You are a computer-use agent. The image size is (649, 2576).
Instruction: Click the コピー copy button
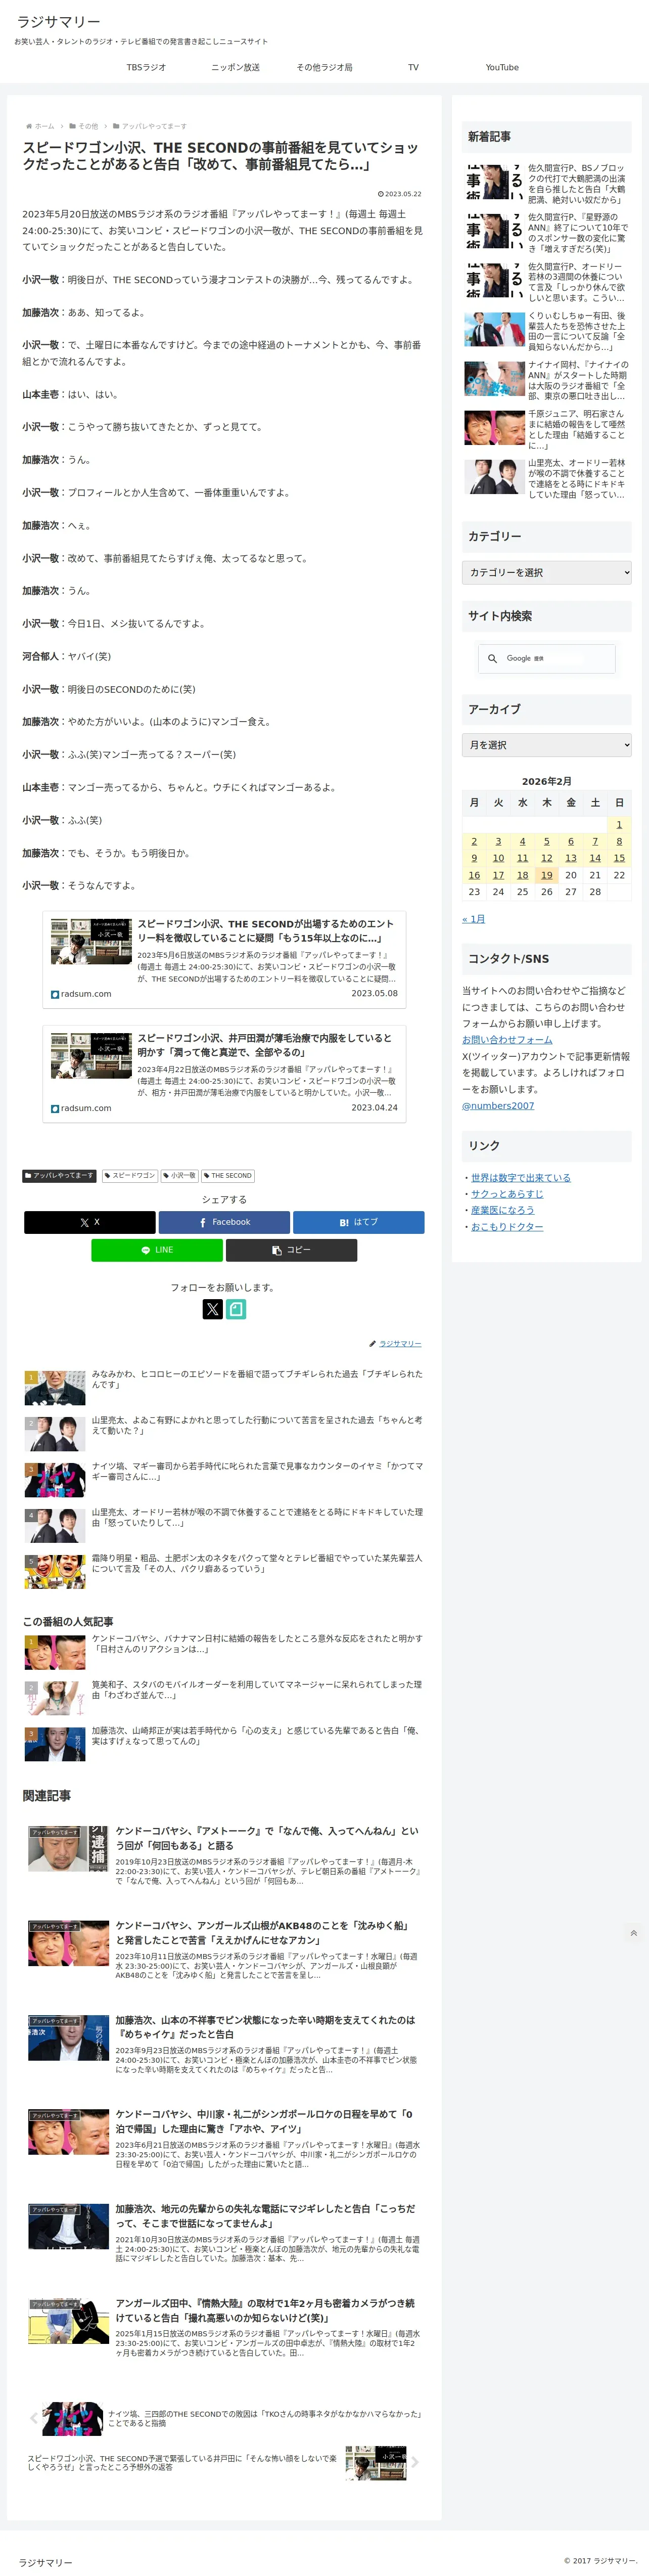[x=291, y=1250]
